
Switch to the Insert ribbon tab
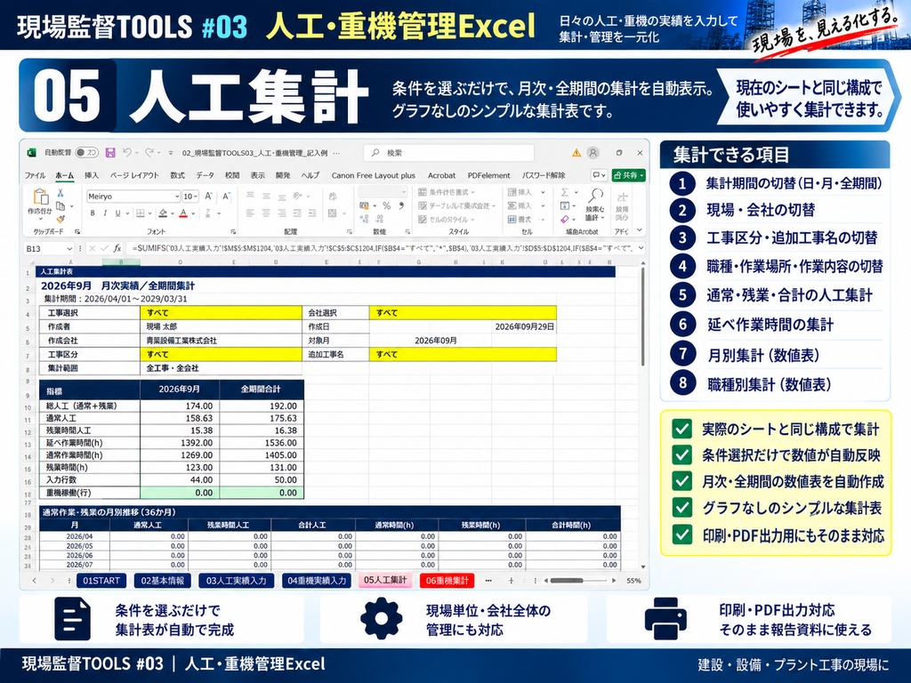point(92,175)
